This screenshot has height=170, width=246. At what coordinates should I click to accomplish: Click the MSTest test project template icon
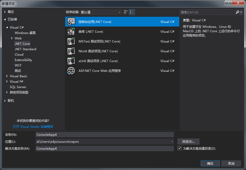(x=71, y=41)
